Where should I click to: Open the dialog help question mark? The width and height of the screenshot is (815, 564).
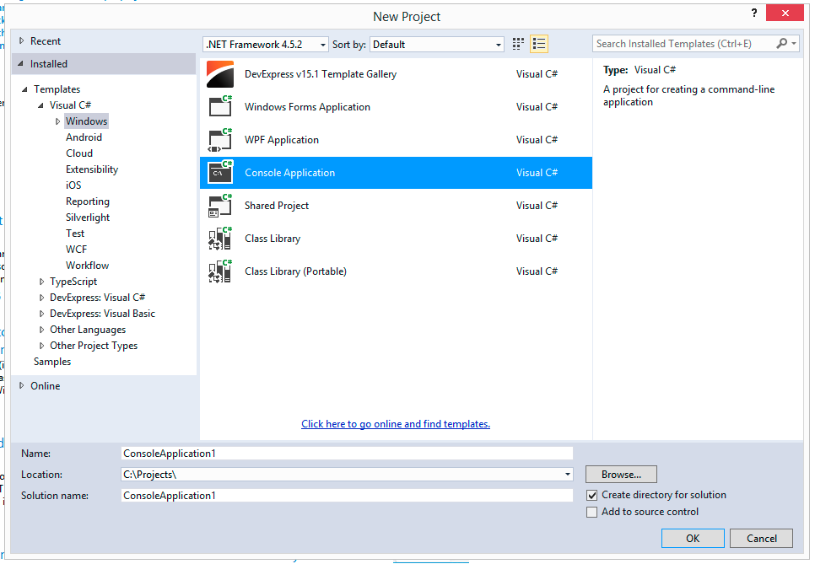[x=753, y=13]
